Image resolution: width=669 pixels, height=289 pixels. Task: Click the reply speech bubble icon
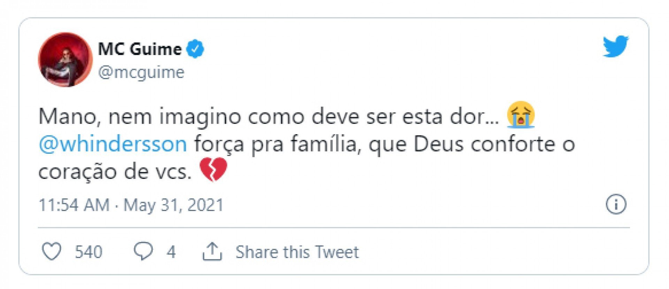[143, 251]
